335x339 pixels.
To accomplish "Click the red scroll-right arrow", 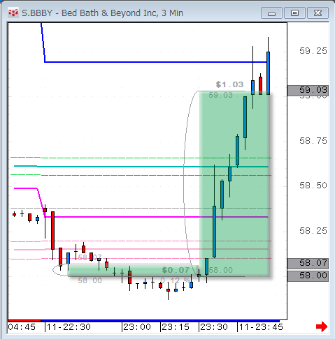I will click(322, 326).
